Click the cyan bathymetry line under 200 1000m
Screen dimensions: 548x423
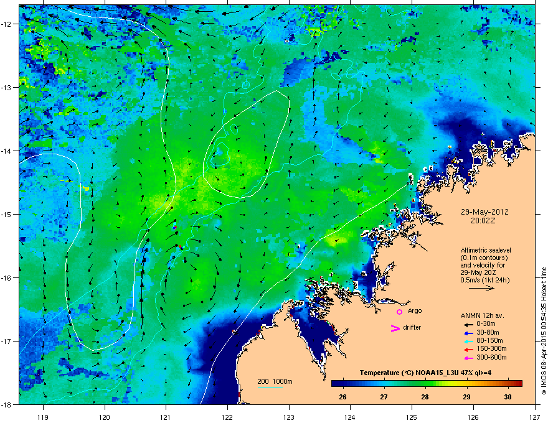270,387
